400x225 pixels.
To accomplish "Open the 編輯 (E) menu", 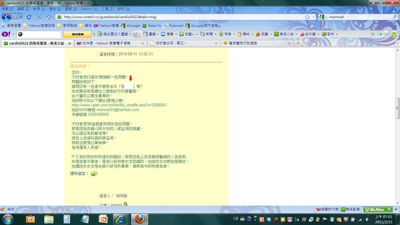I will point(23,9).
